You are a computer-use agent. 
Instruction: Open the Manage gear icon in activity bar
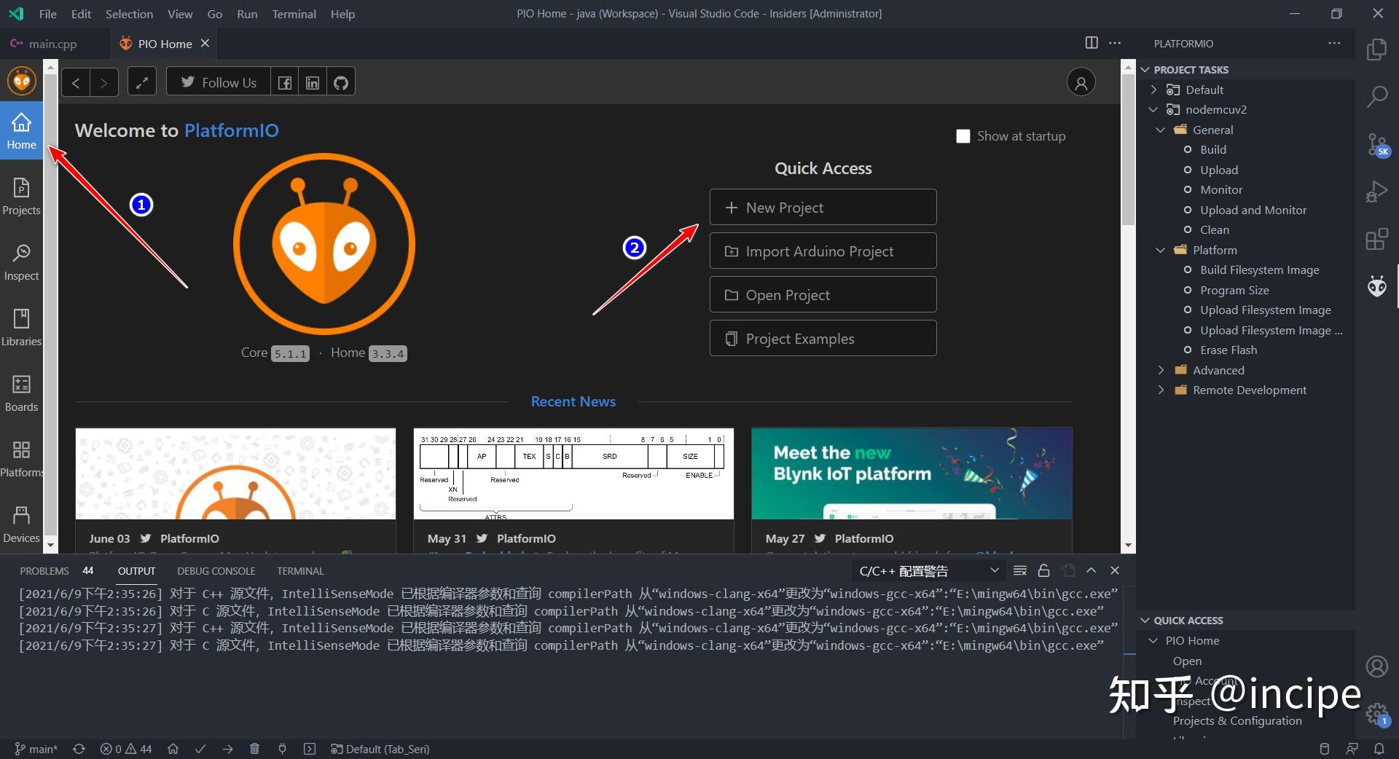pos(1376,713)
